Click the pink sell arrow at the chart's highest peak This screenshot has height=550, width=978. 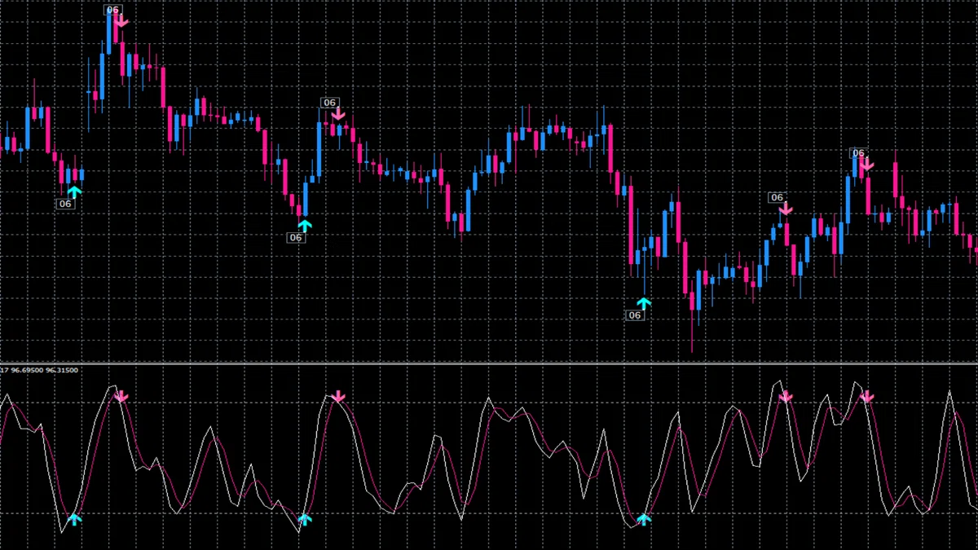click(x=121, y=21)
